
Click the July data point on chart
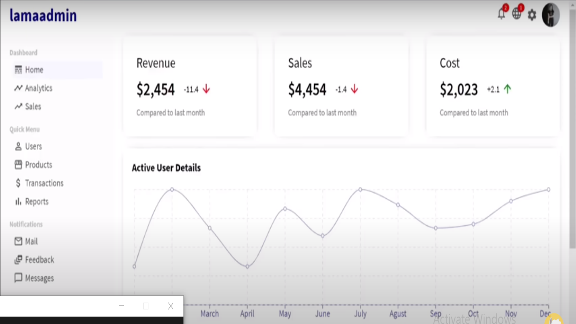click(360, 189)
